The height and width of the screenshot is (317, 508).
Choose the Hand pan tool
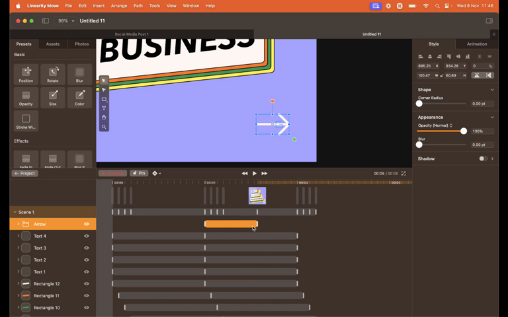point(104,118)
